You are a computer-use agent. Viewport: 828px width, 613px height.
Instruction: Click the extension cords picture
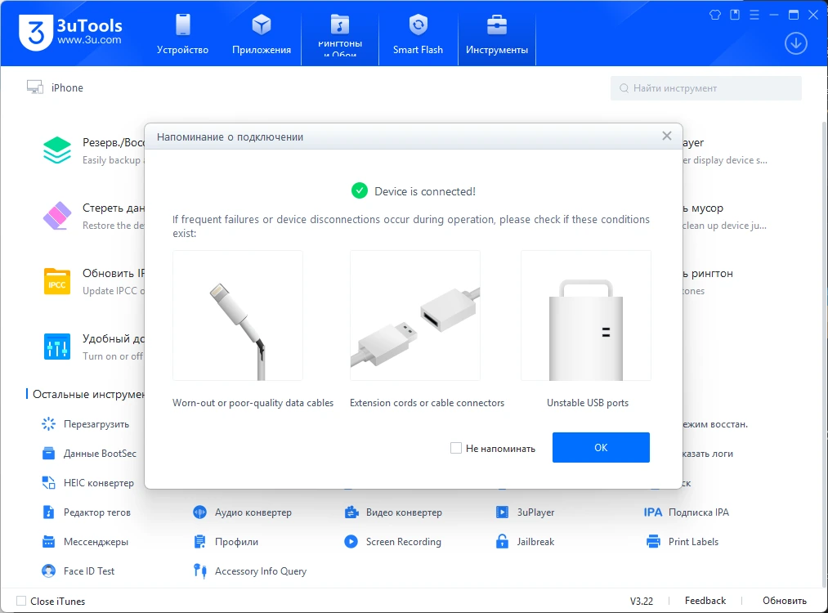tap(415, 315)
